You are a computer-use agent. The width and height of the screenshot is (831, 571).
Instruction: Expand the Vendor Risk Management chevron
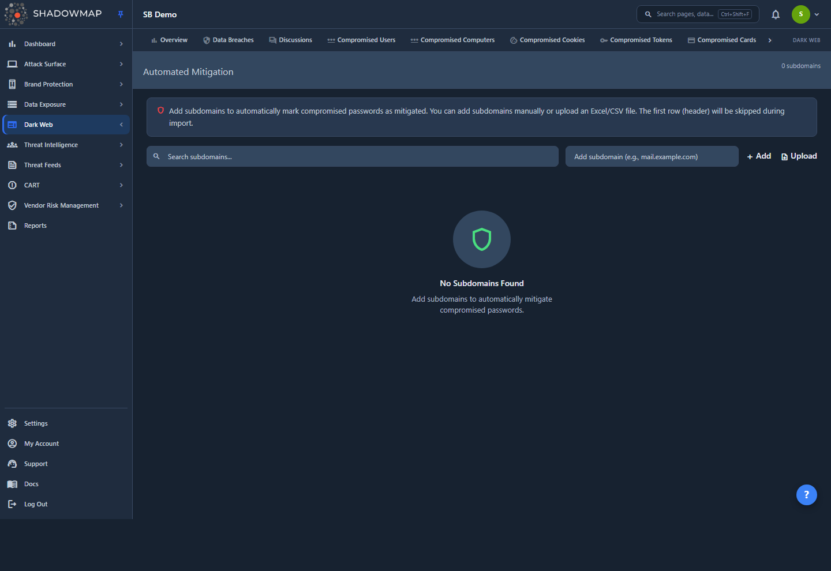(x=121, y=205)
